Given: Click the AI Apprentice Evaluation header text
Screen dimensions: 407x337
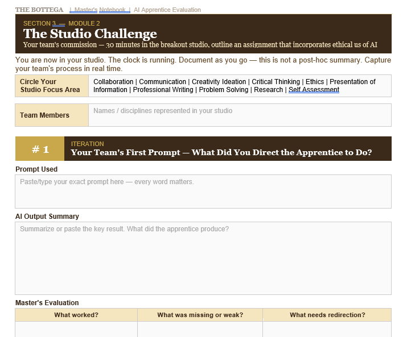Looking at the screenshot, I should (167, 10).
